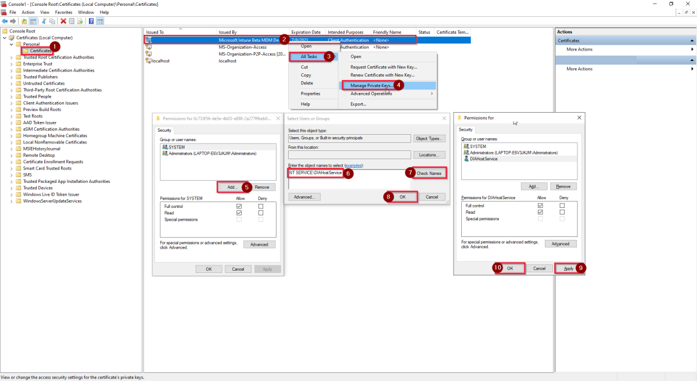
Task: Uncheck Allow Full control for SYSTEM
Action: tap(239, 206)
